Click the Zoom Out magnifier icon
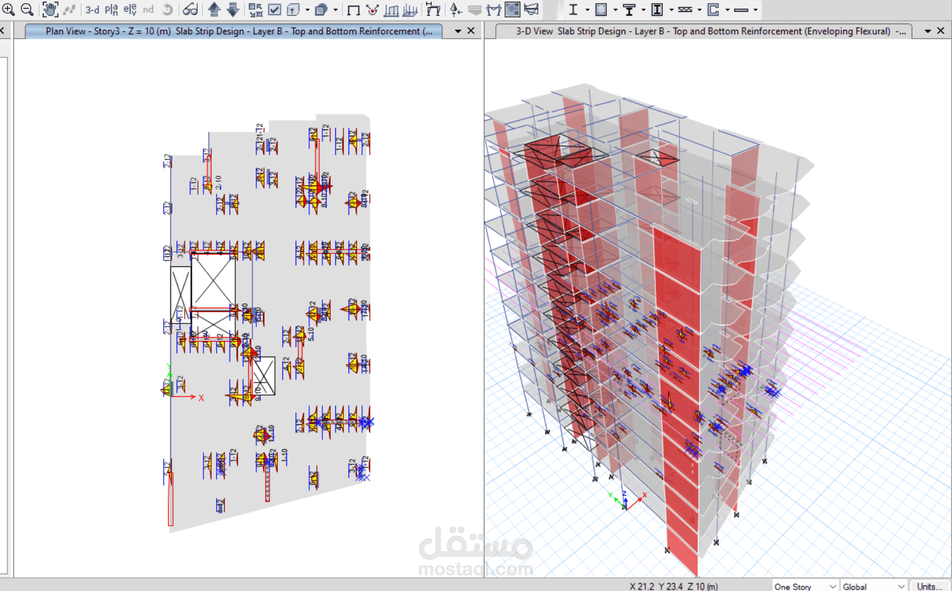Image resolution: width=952 pixels, height=591 pixels. click(x=27, y=9)
